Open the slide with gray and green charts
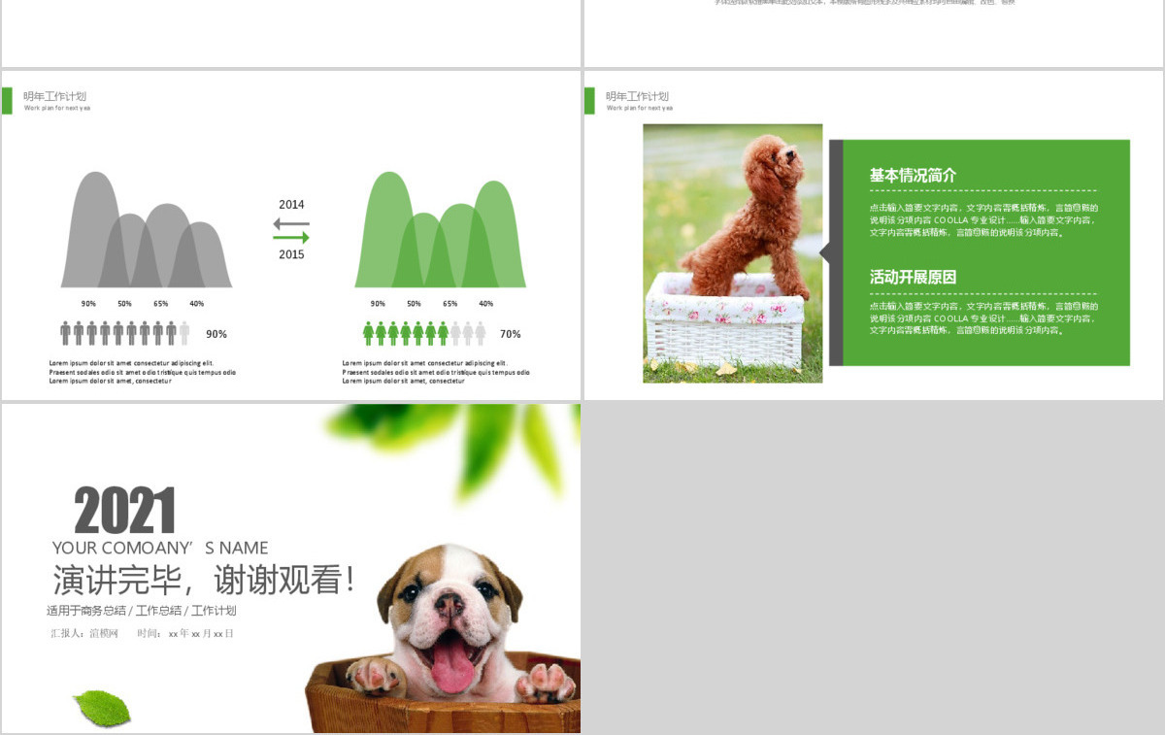1165x735 pixels. pos(291,235)
